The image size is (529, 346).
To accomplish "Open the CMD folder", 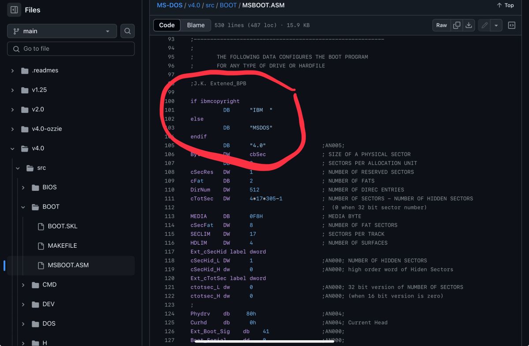I will pyautogui.click(x=49, y=285).
